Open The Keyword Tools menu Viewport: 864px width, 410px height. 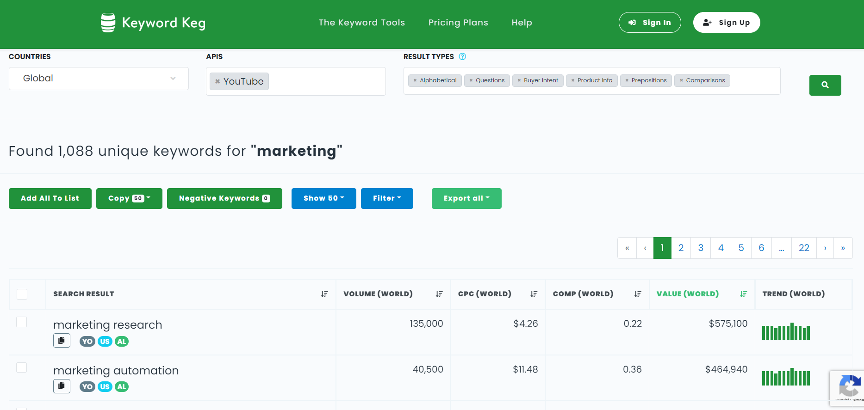[362, 23]
